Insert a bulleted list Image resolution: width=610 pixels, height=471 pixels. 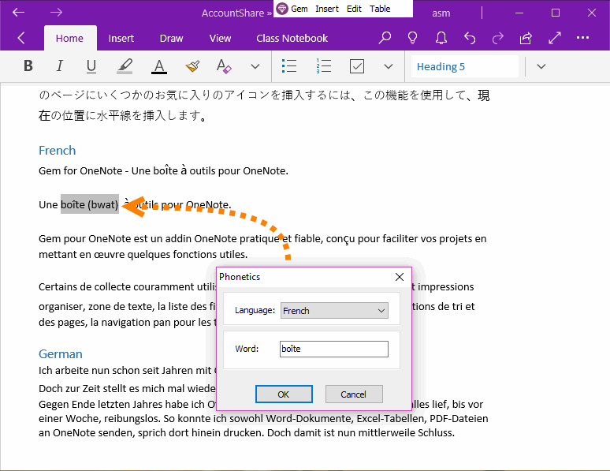pos(289,66)
